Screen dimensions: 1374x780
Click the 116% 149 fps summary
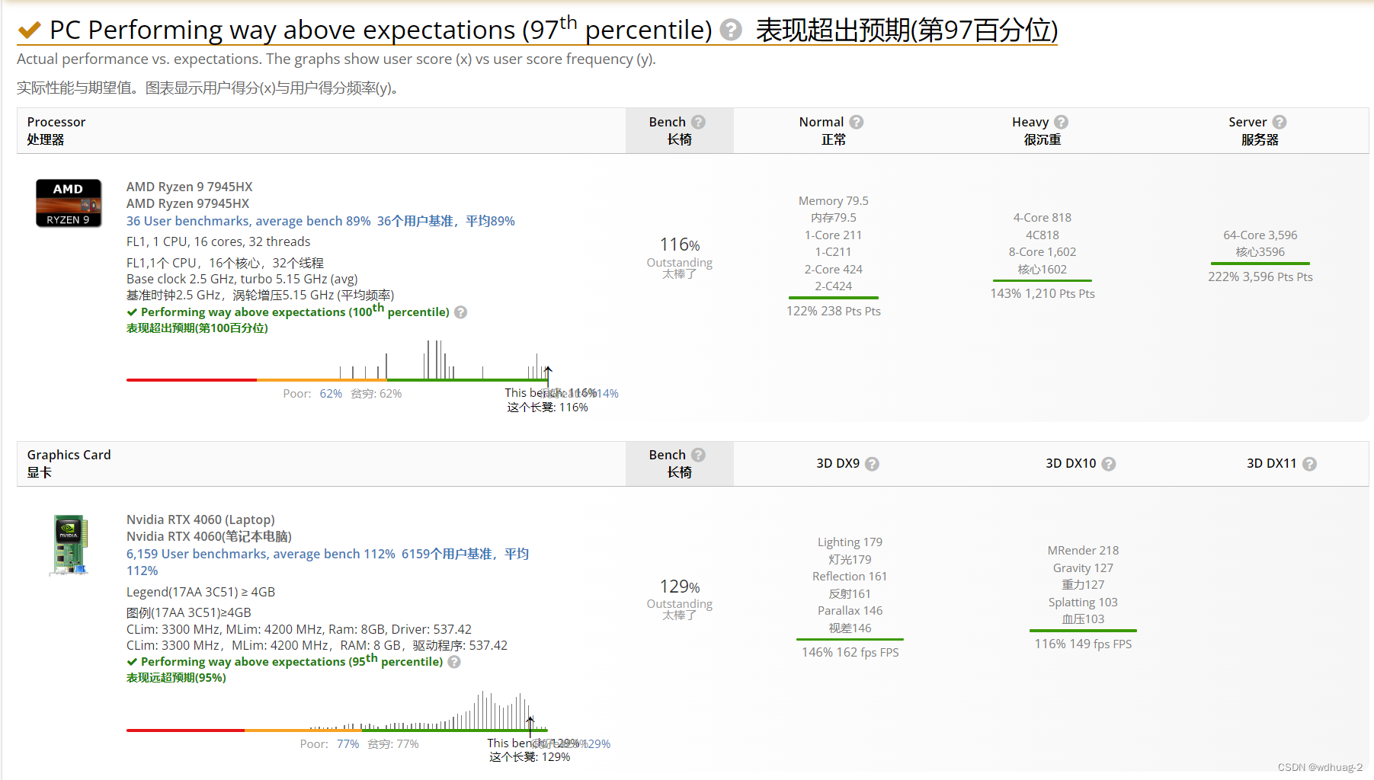(x=1084, y=644)
